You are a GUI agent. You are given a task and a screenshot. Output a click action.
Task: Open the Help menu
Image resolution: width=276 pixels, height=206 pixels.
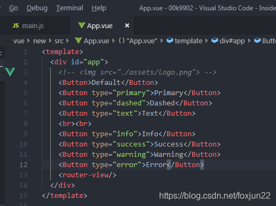[x=99, y=8]
